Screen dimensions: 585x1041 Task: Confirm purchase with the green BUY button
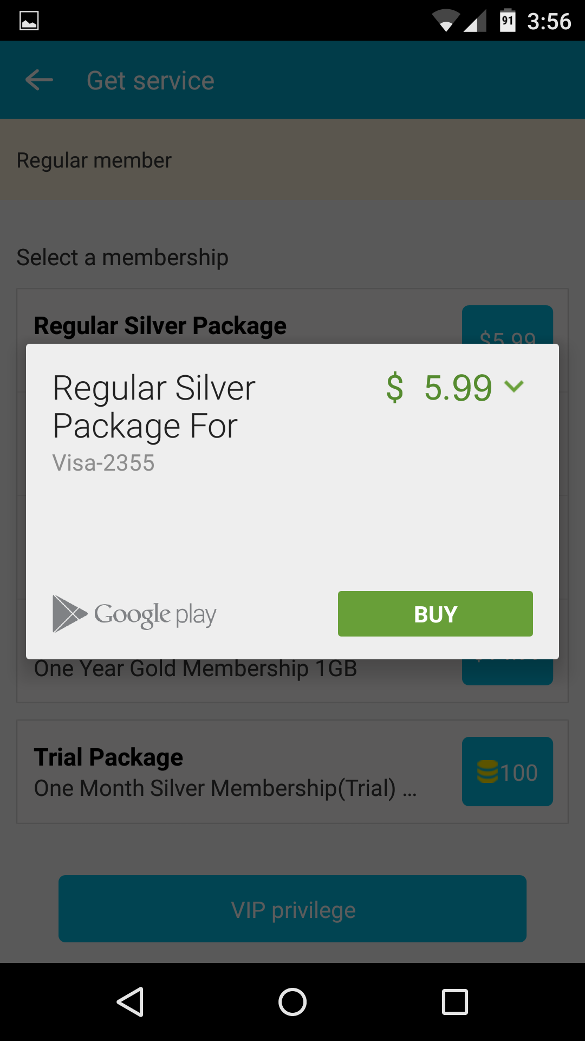pyautogui.click(x=435, y=614)
